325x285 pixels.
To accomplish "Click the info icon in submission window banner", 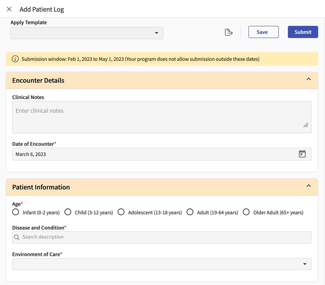I will [15, 59].
